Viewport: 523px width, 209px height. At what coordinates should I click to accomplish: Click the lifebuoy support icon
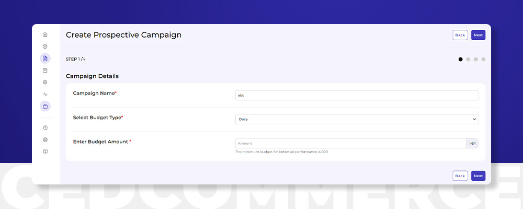tap(45, 140)
